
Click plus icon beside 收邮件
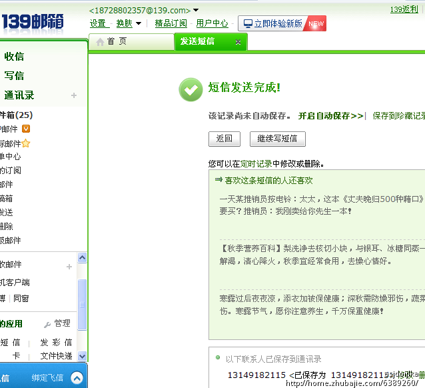[x=69, y=267]
